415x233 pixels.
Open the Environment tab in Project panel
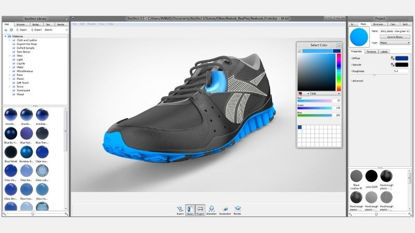[x=379, y=24]
